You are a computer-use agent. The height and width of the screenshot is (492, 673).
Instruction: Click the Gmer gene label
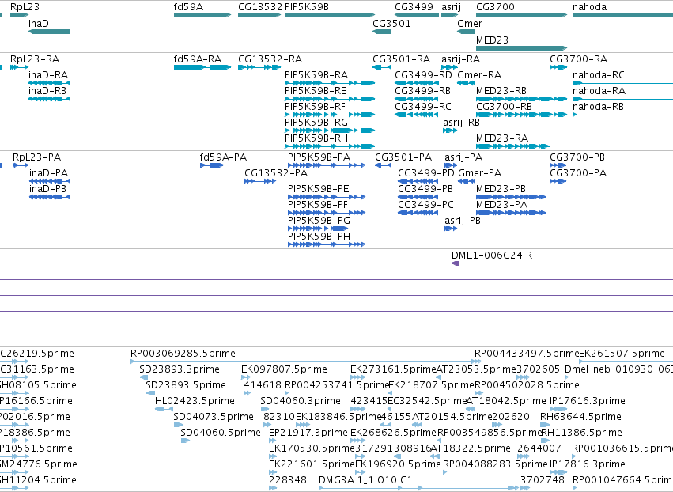(470, 24)
